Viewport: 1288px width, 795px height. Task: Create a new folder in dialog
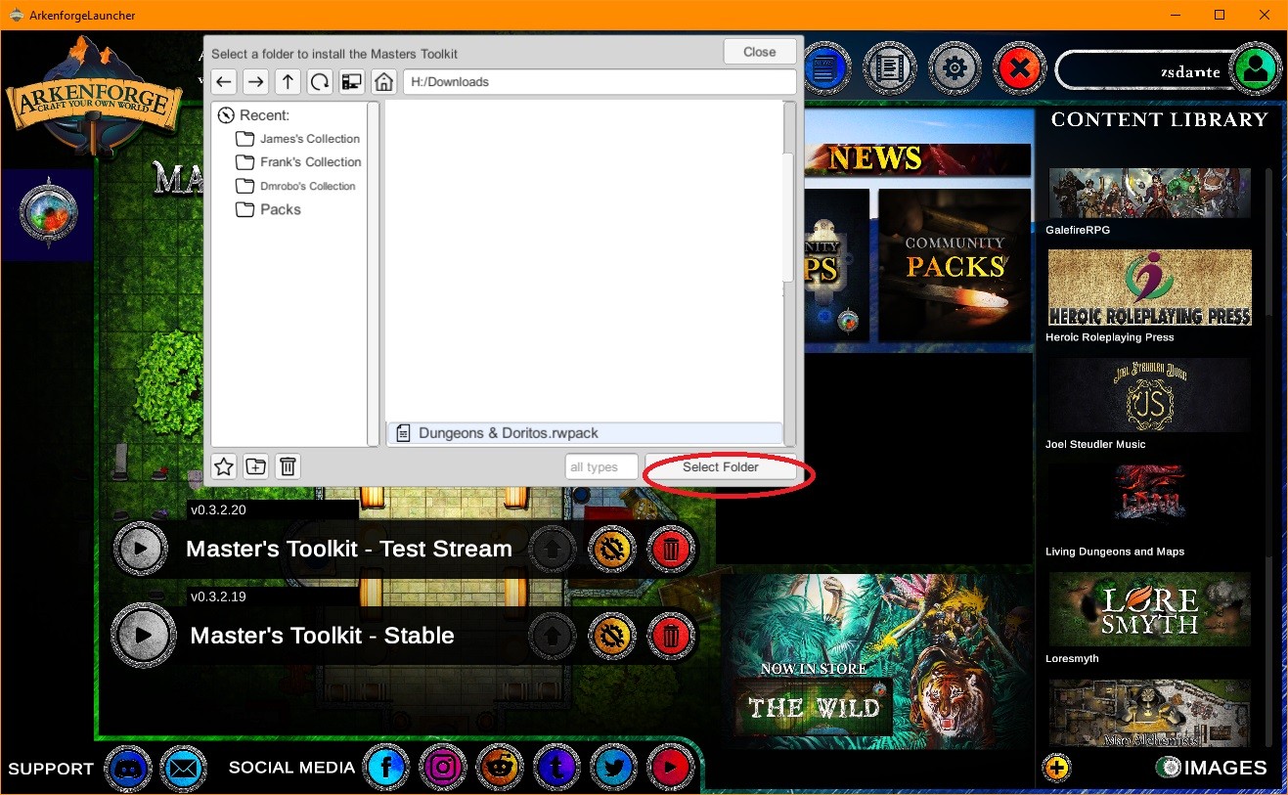pyautogui.click(x=255, y=466)
